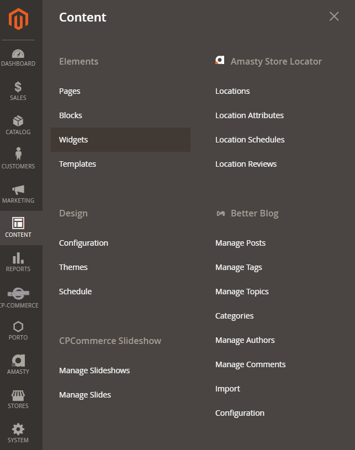Open Configuration under Better Blog
Screen dimensions: 355x450
tap(240, 413)
